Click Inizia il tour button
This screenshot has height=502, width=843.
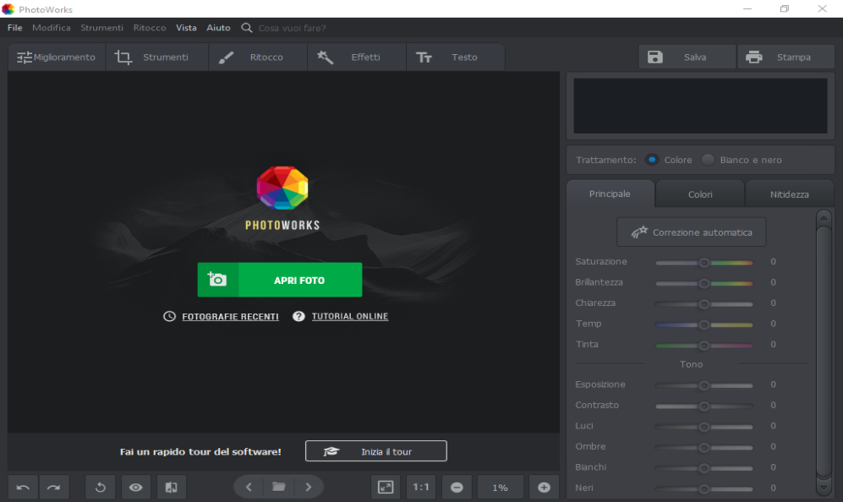(375, 451)
